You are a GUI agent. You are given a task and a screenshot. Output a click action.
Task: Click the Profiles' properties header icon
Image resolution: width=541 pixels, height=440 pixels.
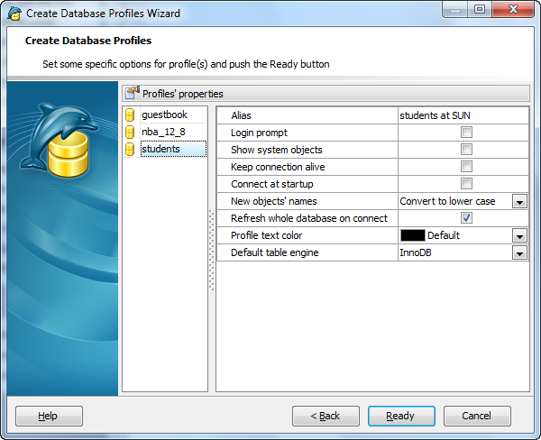point(133,93)
